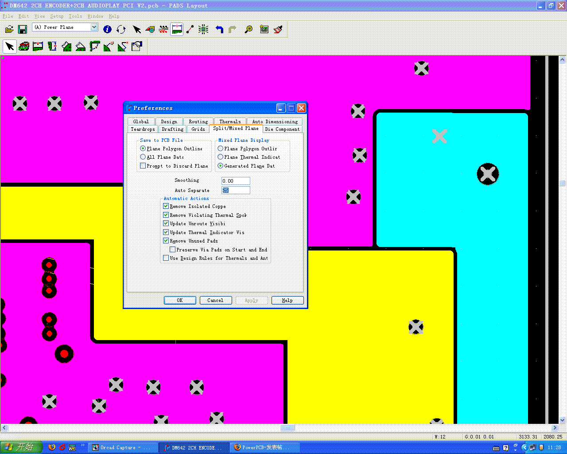The image size is (567, 454).
Task: Select the Generated Plane Data radio option
Action: coord(220,166)
